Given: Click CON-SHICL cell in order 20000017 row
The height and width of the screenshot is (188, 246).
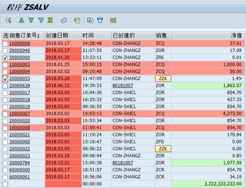Looking at the screenshot, I should click(x=133, y=93).
